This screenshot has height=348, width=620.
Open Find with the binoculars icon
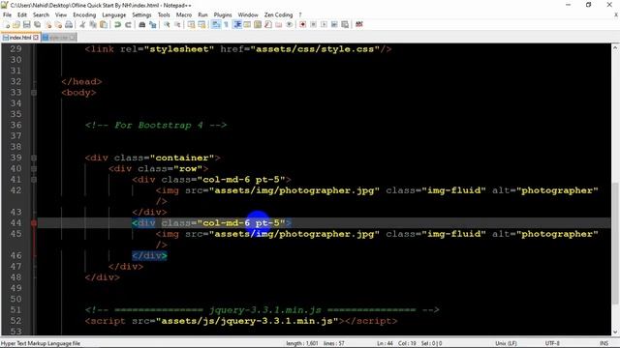(x=142, y=24)
